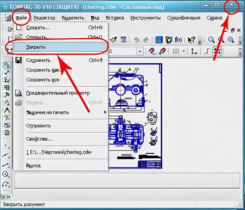Open the Geometry tools panel icon
Screen dimensions: 245x210
pos(7,65)
